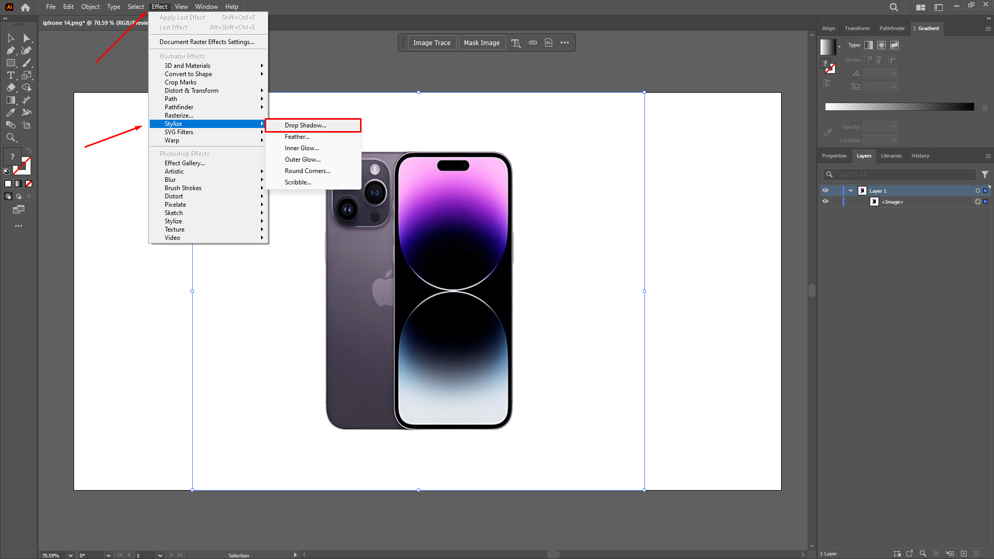Select the Eraser tool

coord(10,88)
